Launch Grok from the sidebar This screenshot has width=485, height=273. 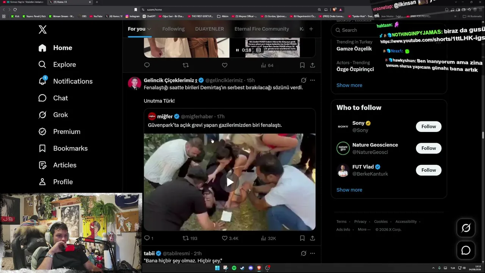[53, 115]
